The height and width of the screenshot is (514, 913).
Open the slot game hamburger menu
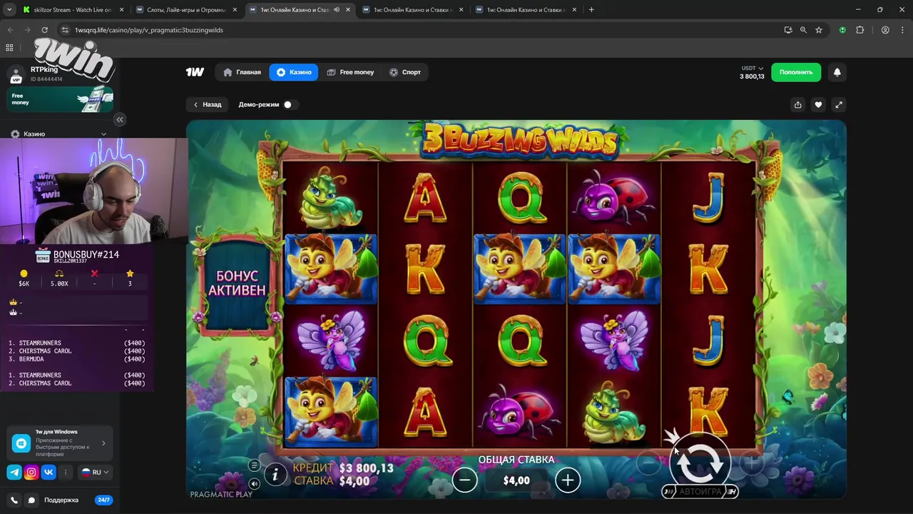tap(254, 465)
